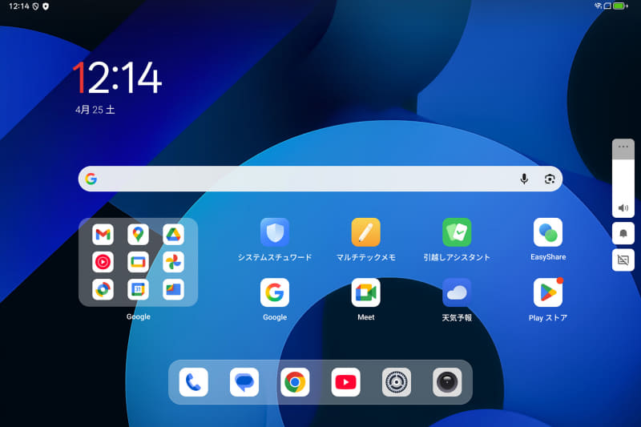Open the standalone Google app

[275, 292]
